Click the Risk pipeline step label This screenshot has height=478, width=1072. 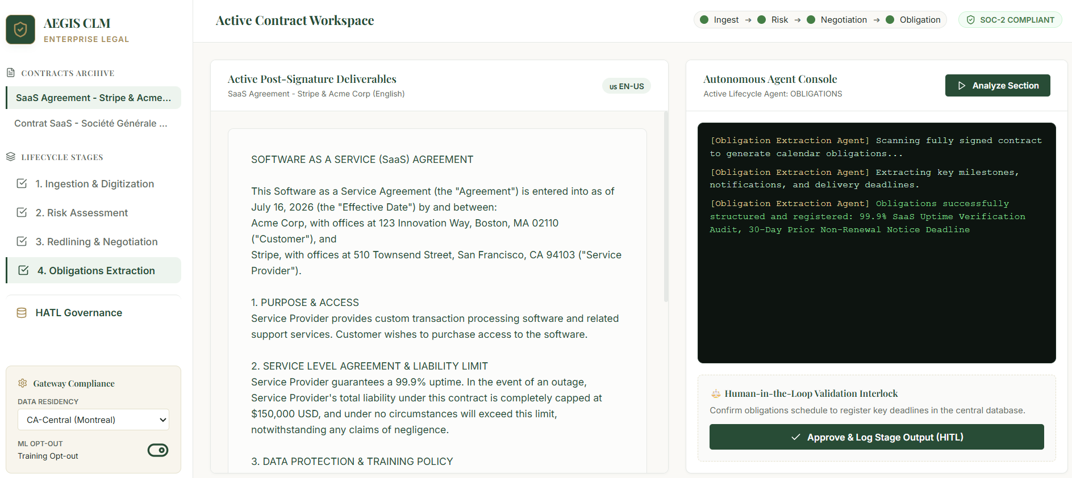coord(779,20)
